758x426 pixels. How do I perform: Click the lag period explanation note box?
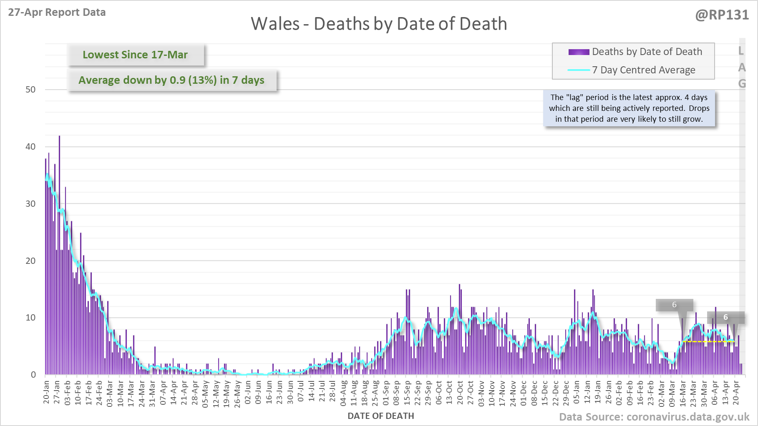point(629,108)
